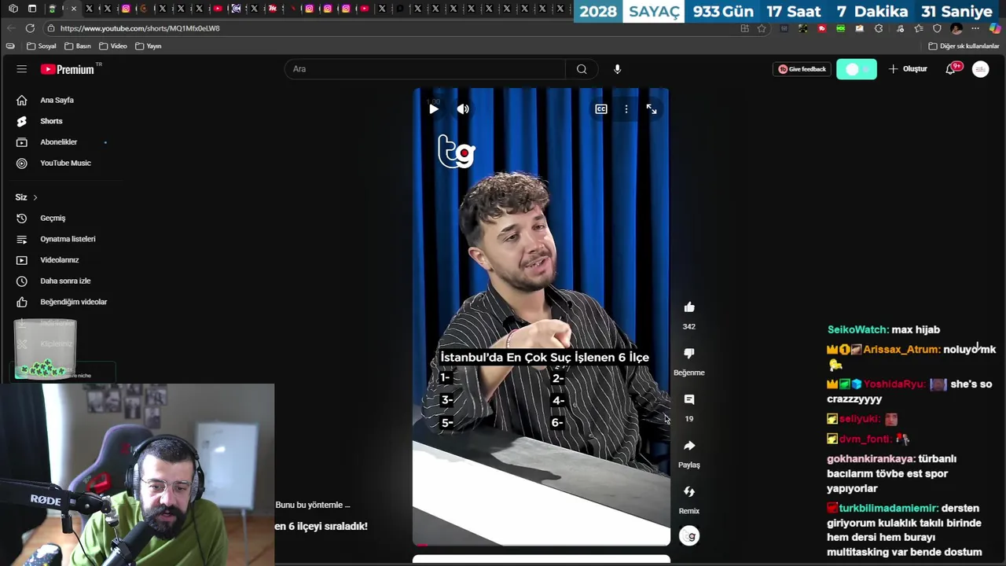Expand the Siz section chevron

pos(35,197)
